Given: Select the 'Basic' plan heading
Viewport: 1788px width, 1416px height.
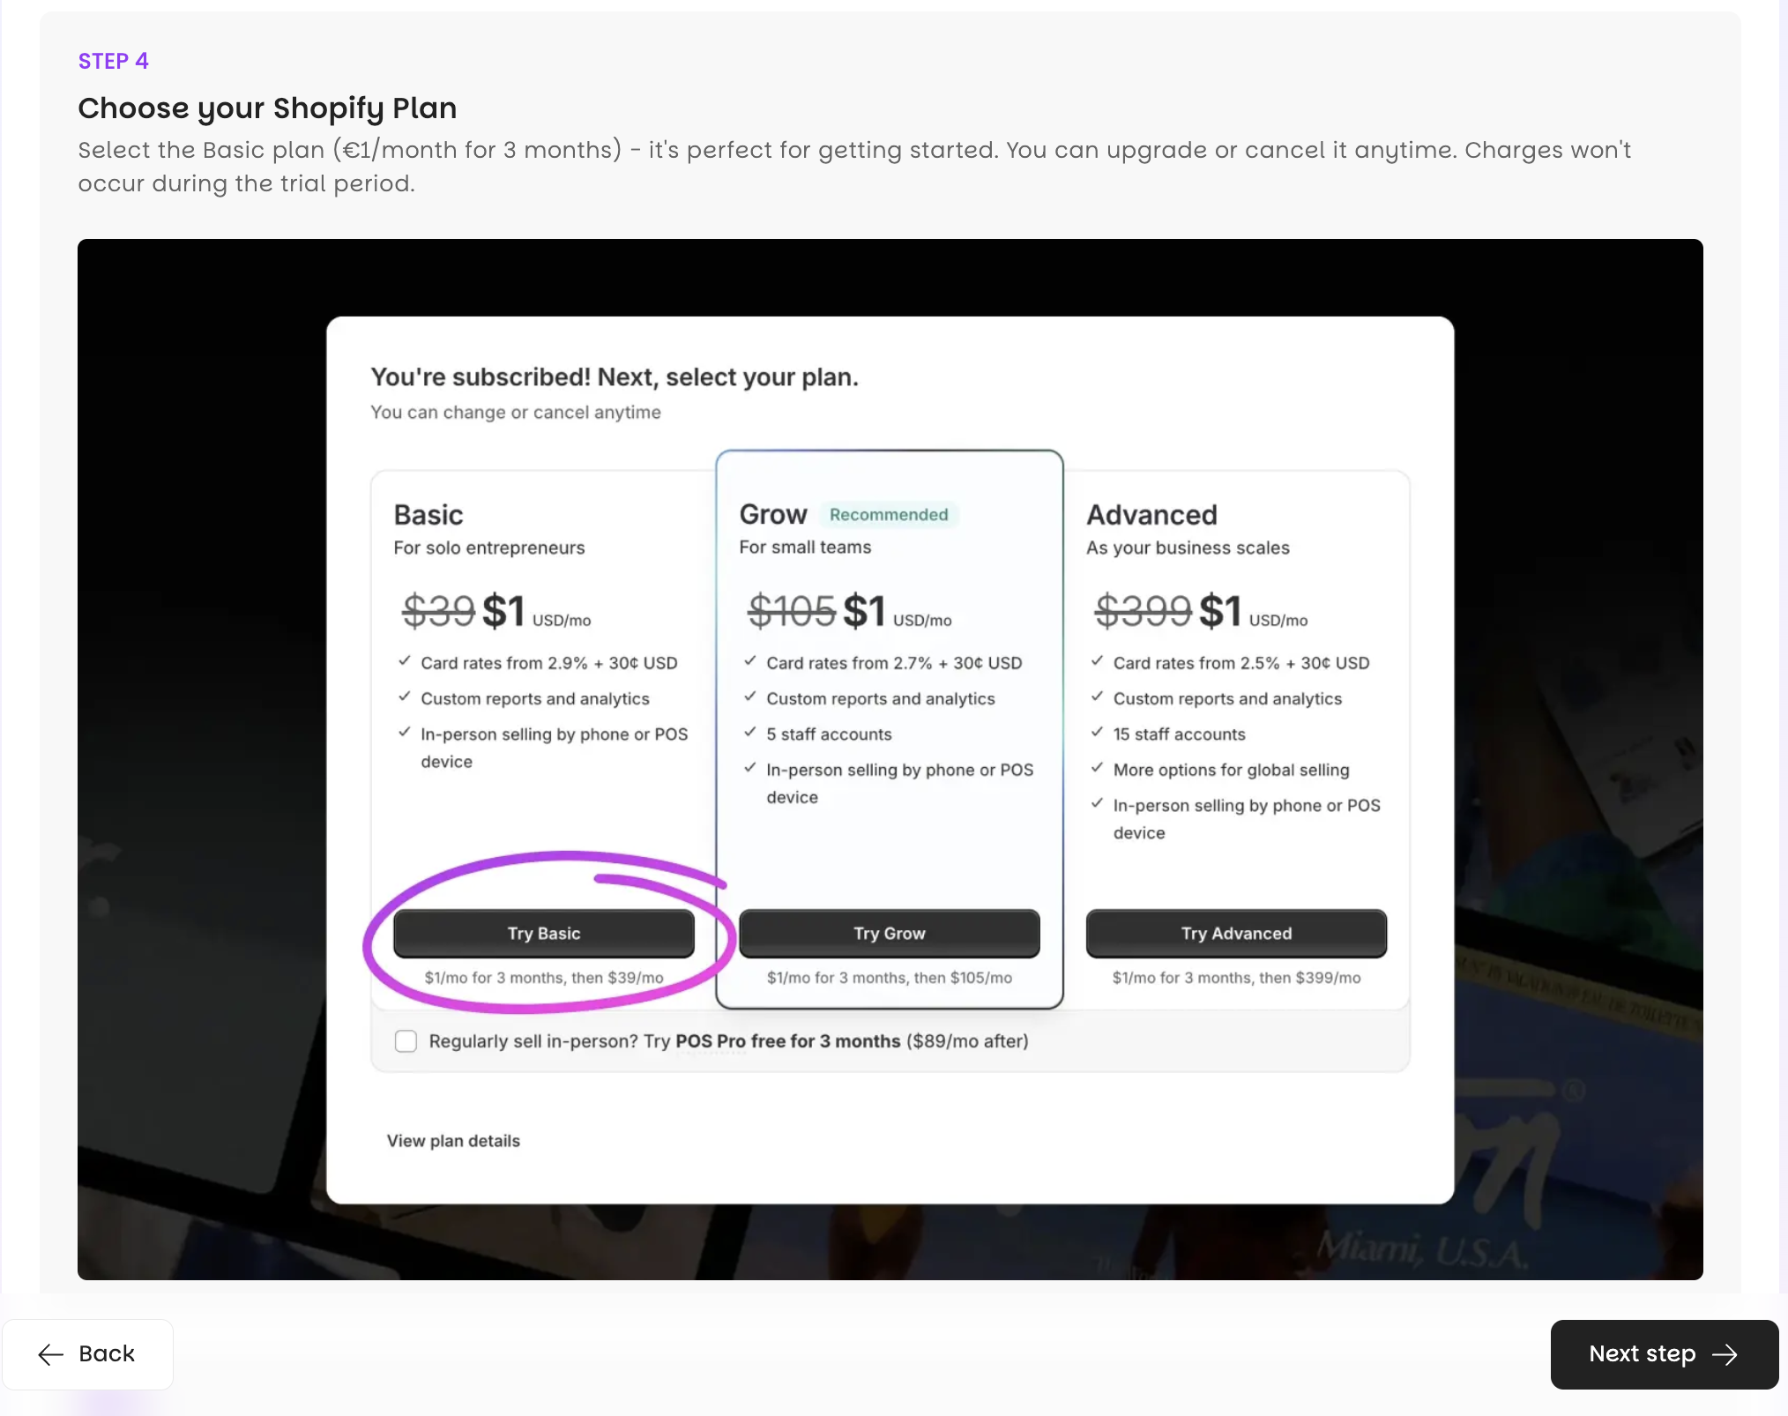Looking at the screenshot, I should pos(428,515).
